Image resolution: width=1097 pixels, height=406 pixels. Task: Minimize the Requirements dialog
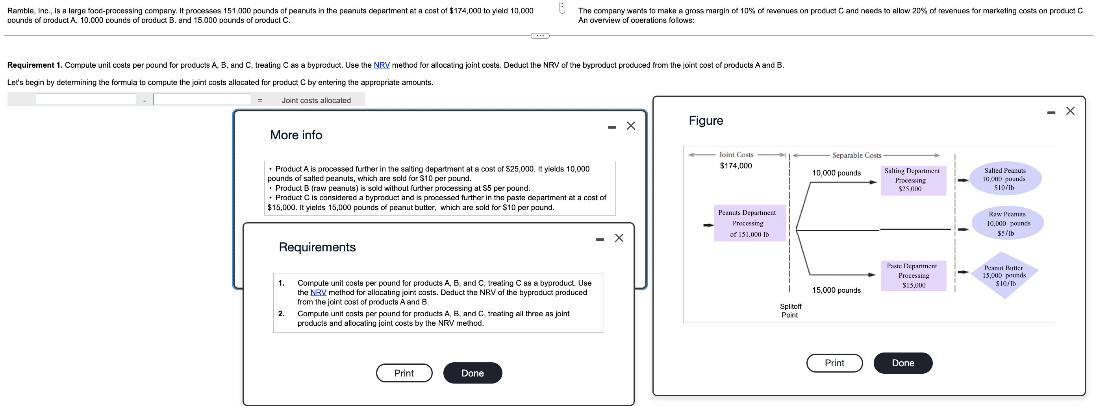(600, 239)
